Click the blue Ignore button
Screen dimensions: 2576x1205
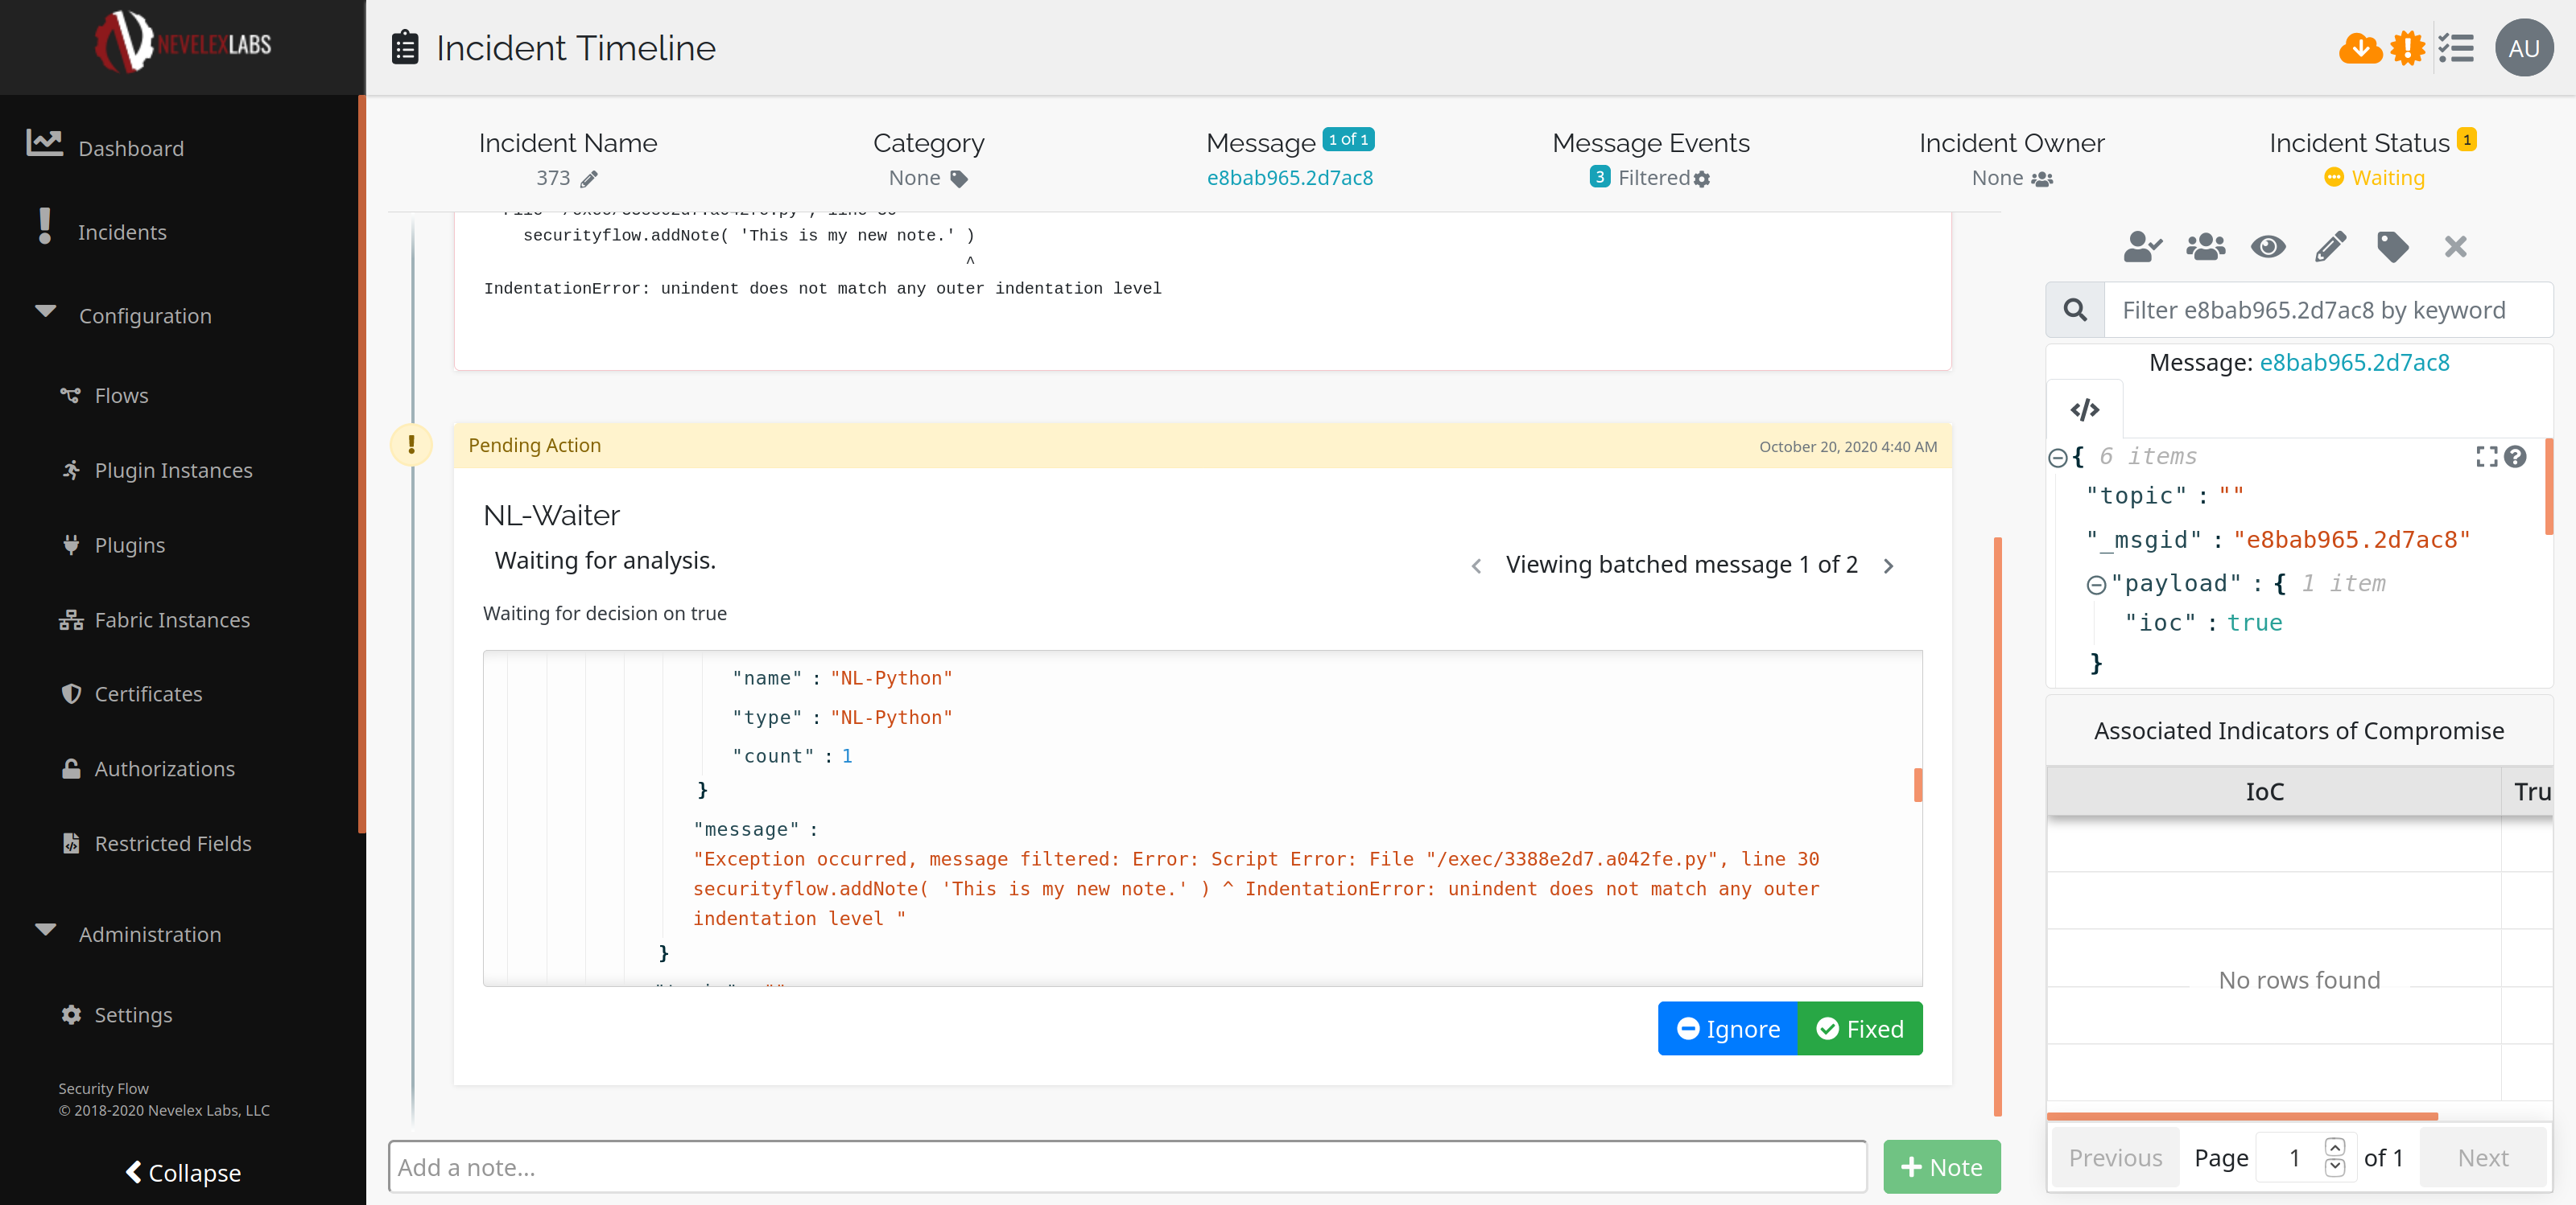click(1727, 1028)
